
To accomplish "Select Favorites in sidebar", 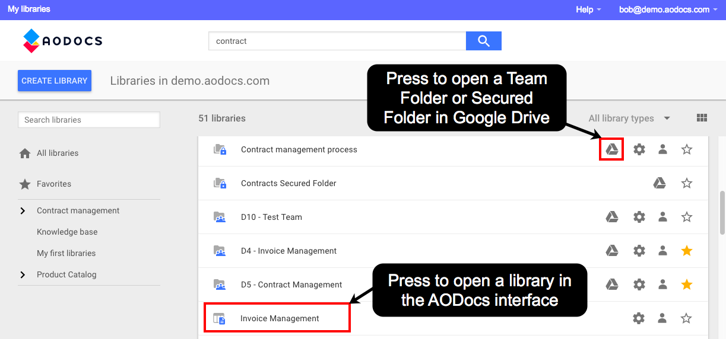I will [x=54, y=184].
